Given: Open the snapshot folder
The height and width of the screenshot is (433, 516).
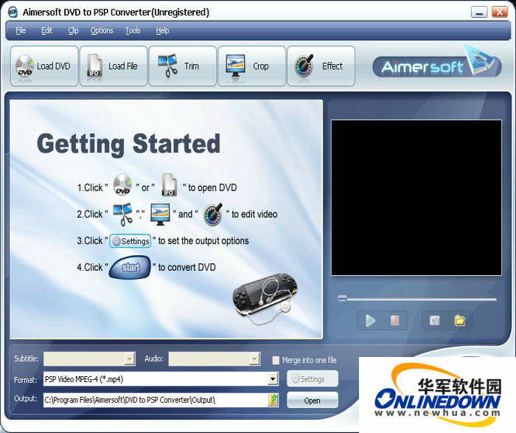Looking at the screenshot, I should click(x=460, y=320).
